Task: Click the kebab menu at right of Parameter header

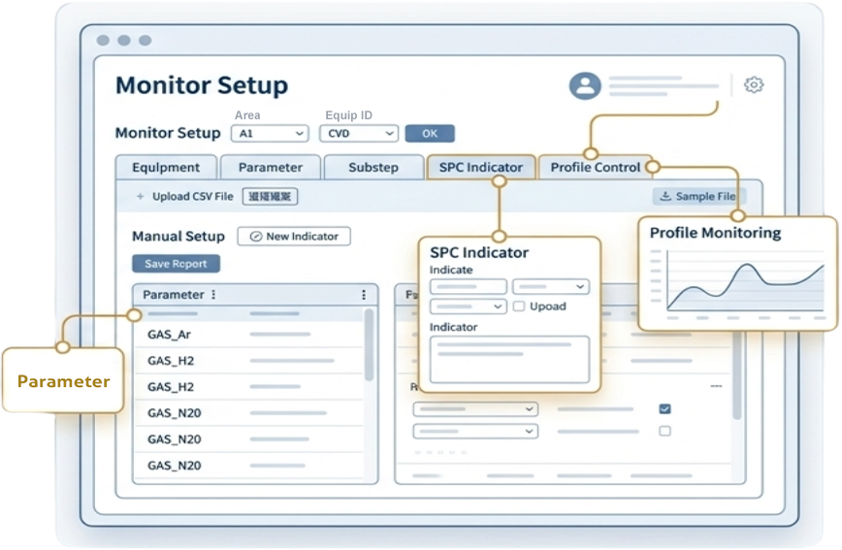Action: [364, 295]
